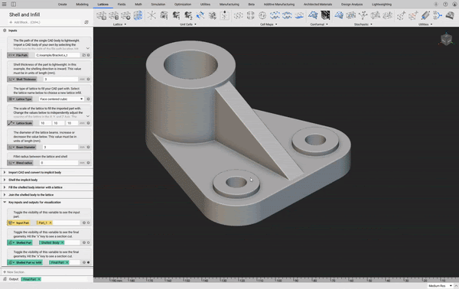The width and height of the screenshot is (459, 289).
Task: Click the dotted cube cell map icon
Action: (x=238, y=15)
